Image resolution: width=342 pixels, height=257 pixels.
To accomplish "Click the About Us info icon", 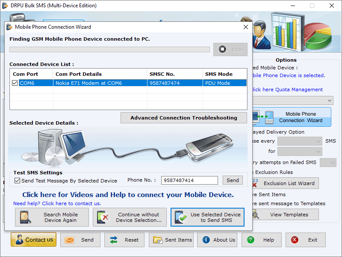I will tap(205, 240).
